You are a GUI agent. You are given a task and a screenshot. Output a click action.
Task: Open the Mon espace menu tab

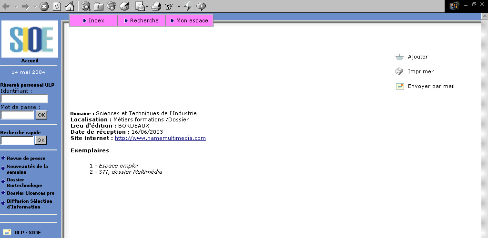click(x=189, y=21)
